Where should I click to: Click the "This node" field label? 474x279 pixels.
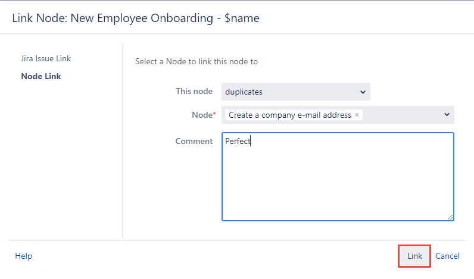194,91
